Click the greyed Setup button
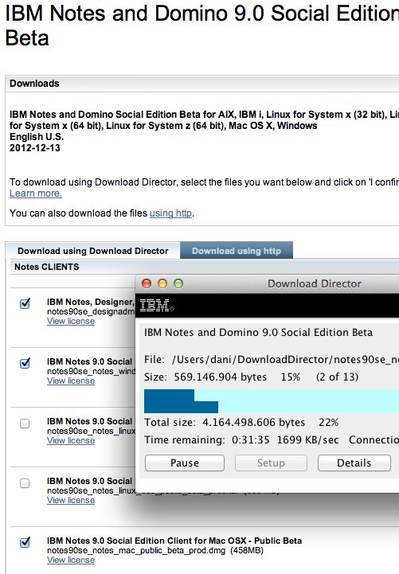Viewport: 399px width, 574px height. tap(271, 463)
